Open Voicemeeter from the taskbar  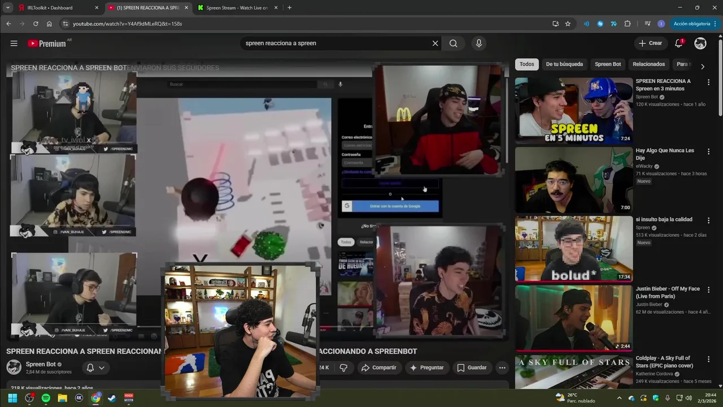pyautogui.click(x=129, y=398)
